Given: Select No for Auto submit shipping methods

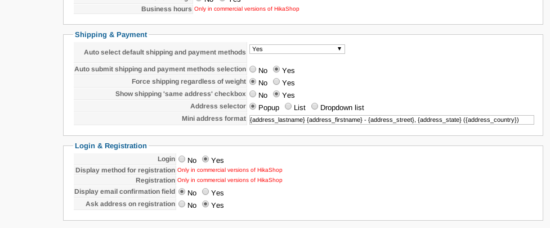Looking at the screenshot, I should pos(253,70).
